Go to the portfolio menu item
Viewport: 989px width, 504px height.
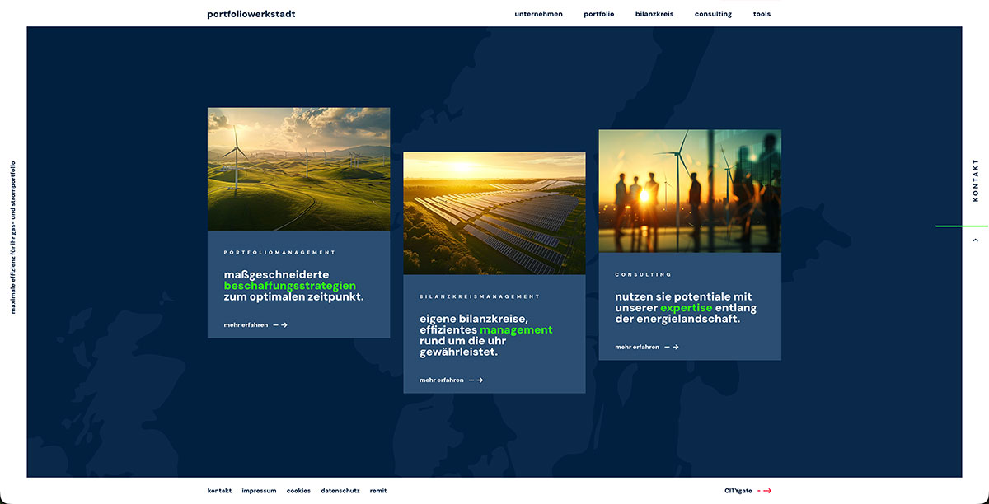point(599,14)
